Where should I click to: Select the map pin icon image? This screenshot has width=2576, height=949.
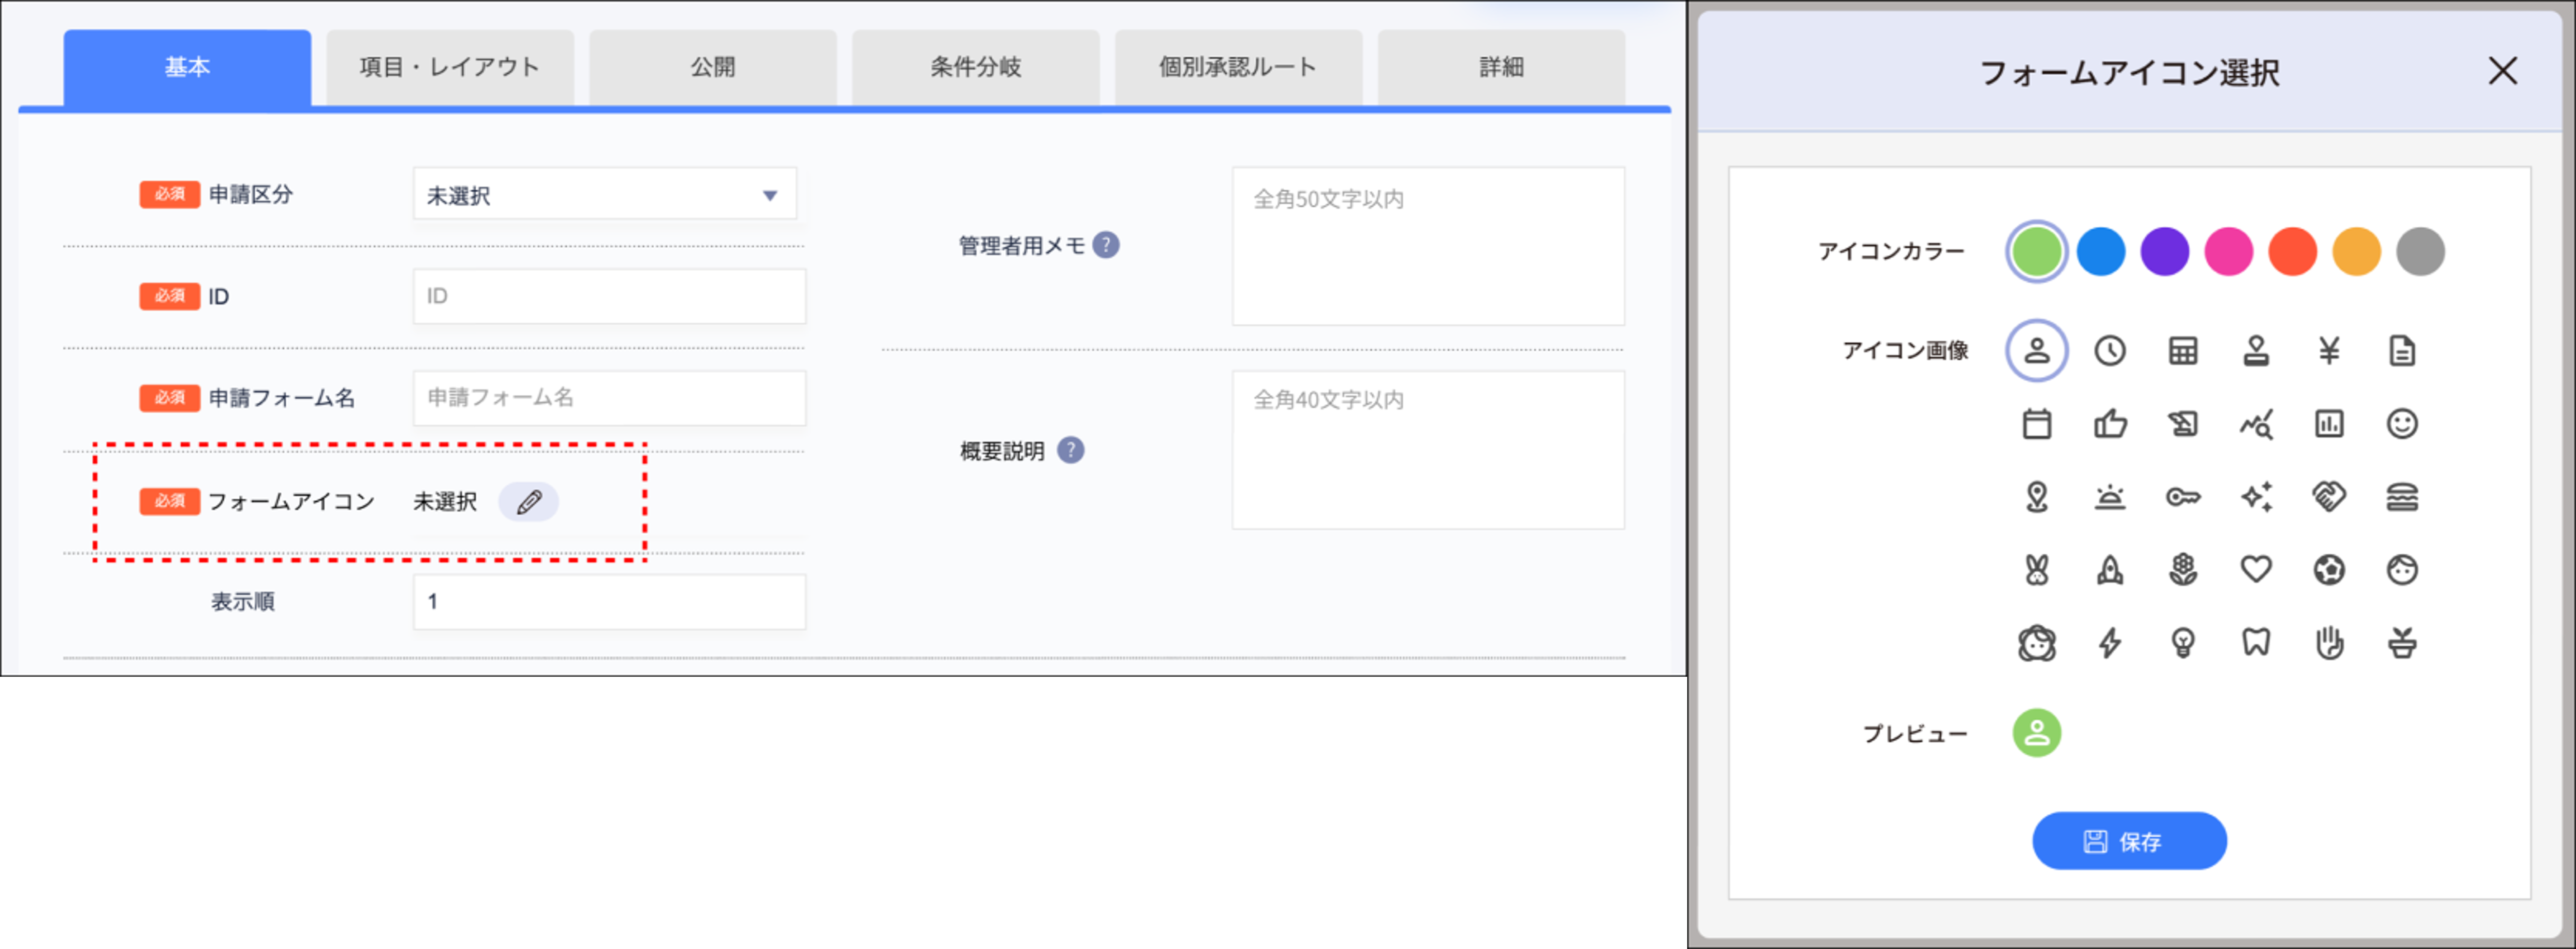coord(2037,497)
